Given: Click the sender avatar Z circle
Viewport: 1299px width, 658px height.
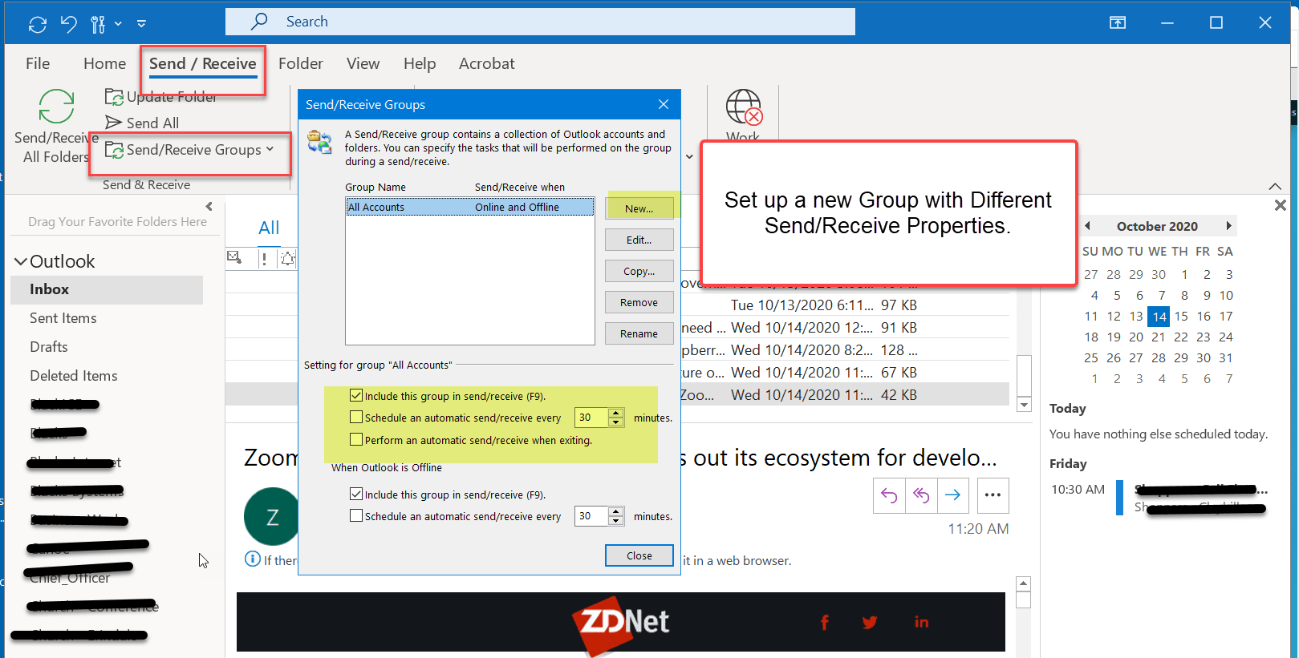Looking at the screenshot, I should [272, 517].
